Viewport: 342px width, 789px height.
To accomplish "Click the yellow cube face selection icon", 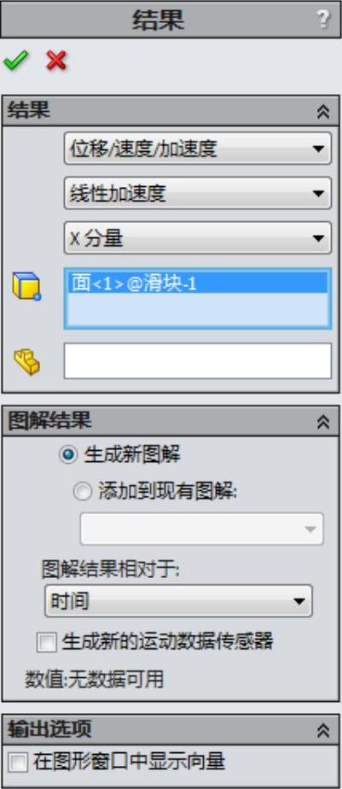I will pyautogui.click(x=26, y=287).
